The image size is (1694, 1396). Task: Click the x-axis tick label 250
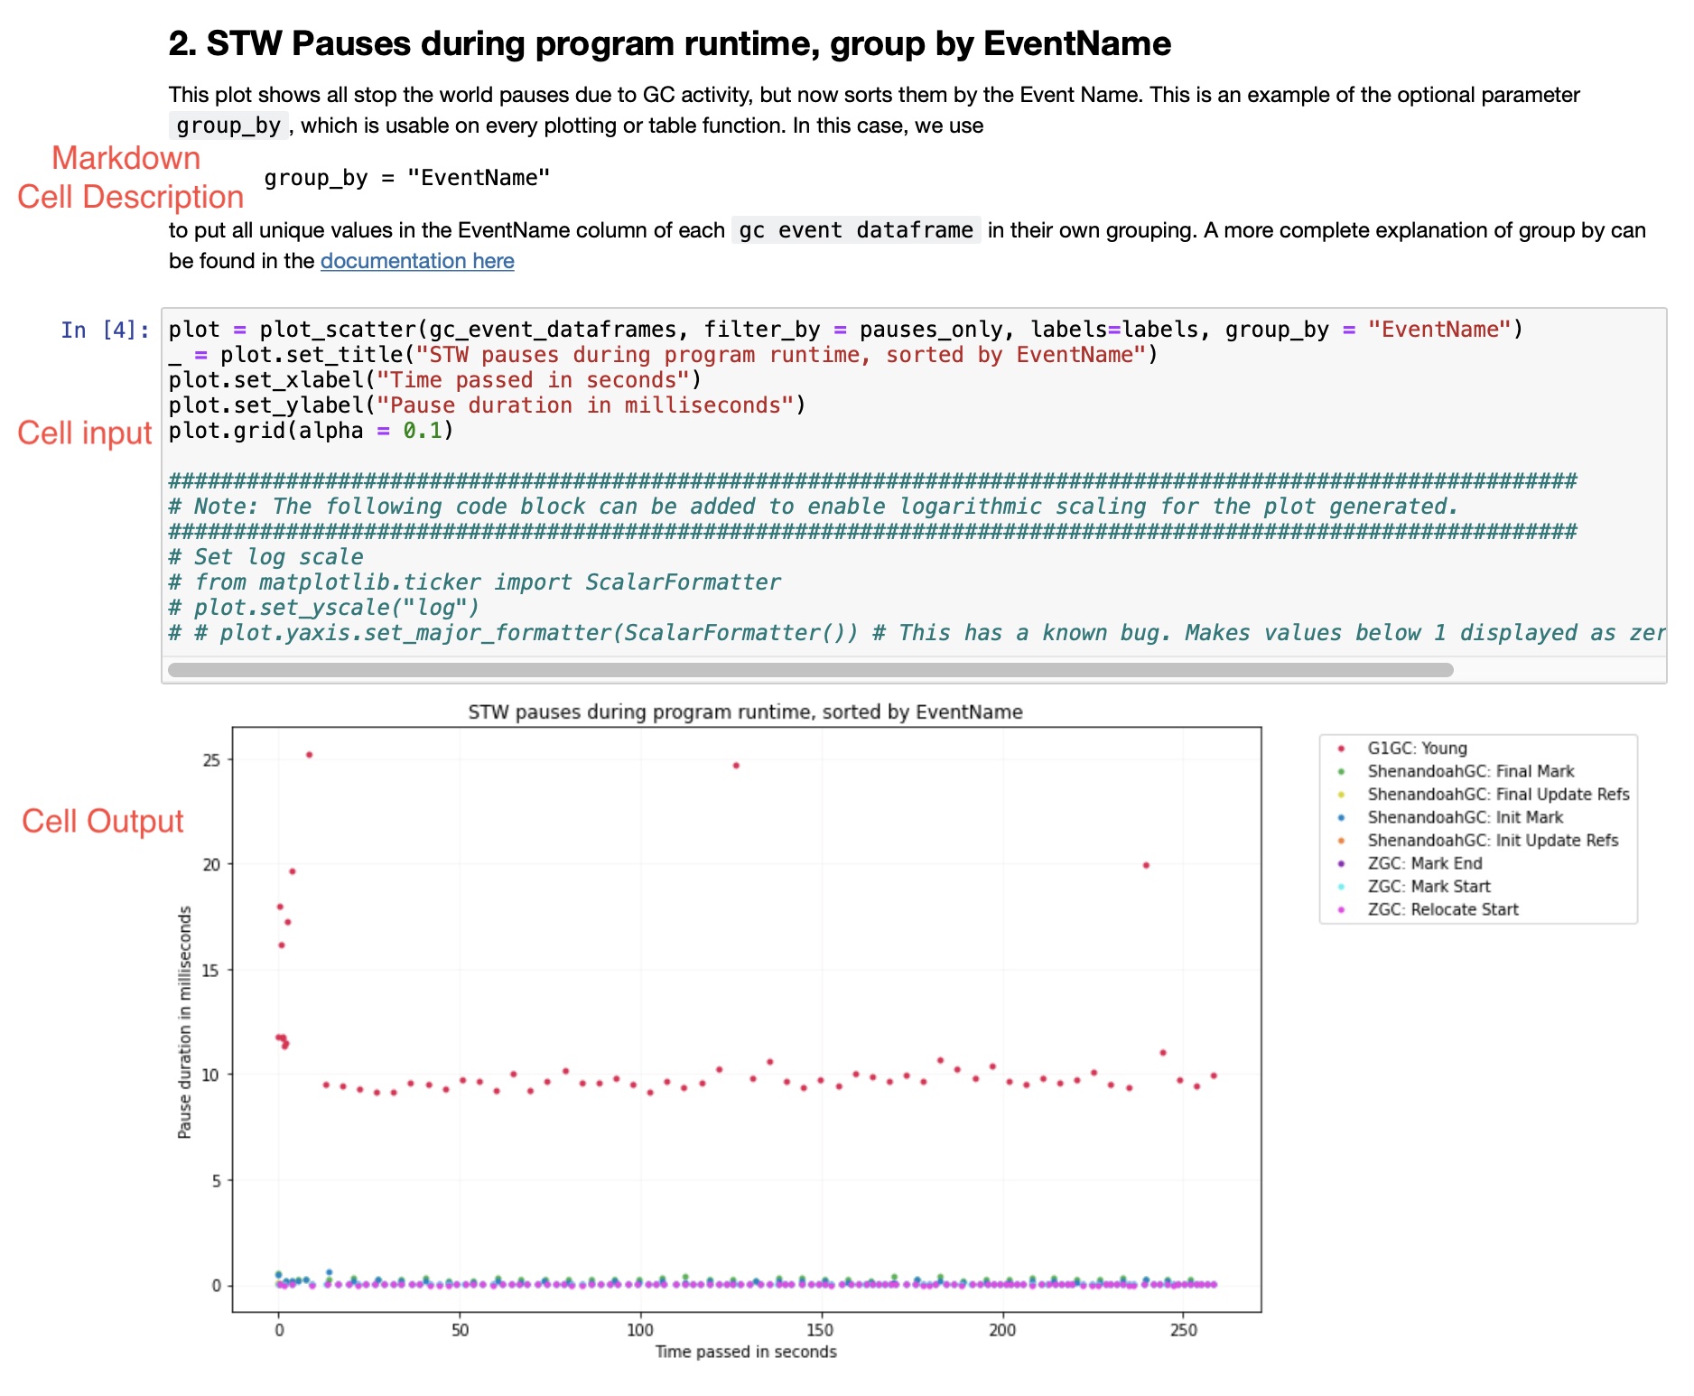click(x=1183, y=1330)
